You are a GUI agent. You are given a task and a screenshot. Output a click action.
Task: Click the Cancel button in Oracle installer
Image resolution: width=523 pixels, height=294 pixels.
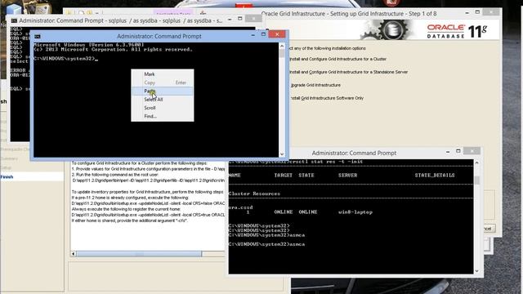(x=489, y=229)
